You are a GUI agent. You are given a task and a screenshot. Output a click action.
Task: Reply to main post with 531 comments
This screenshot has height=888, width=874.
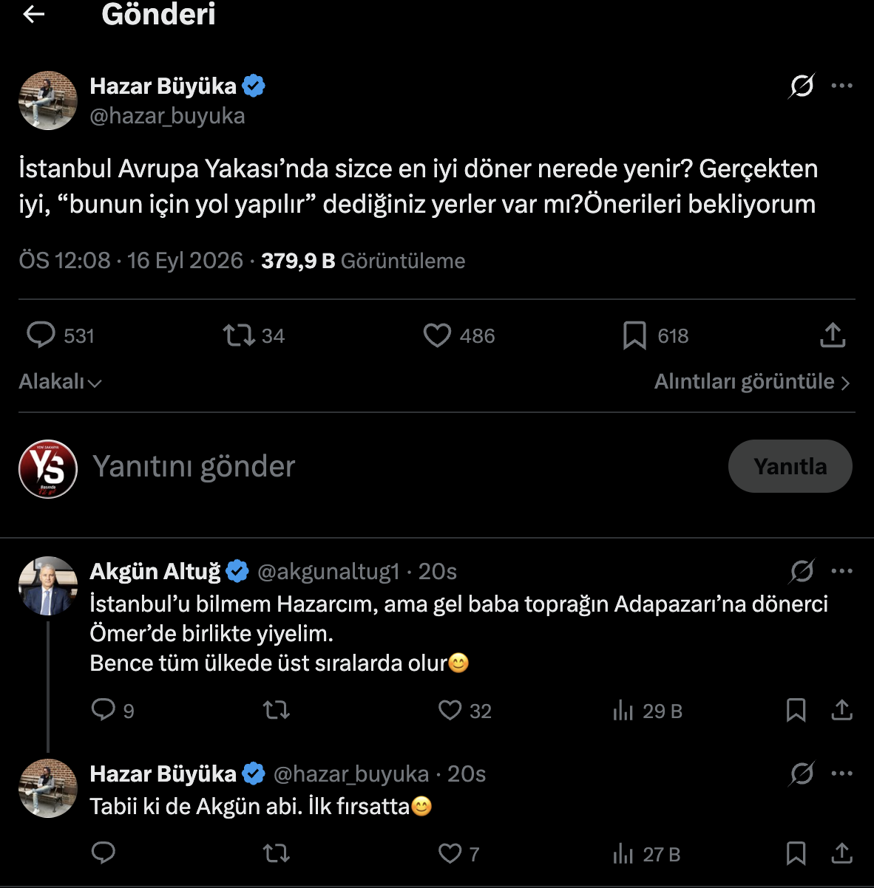61,335
